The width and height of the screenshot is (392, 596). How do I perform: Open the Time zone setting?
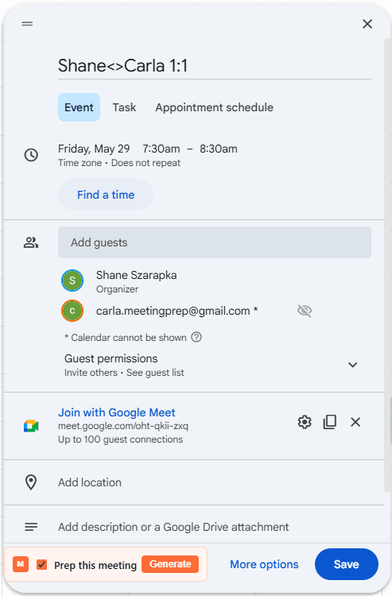point(80,163)
